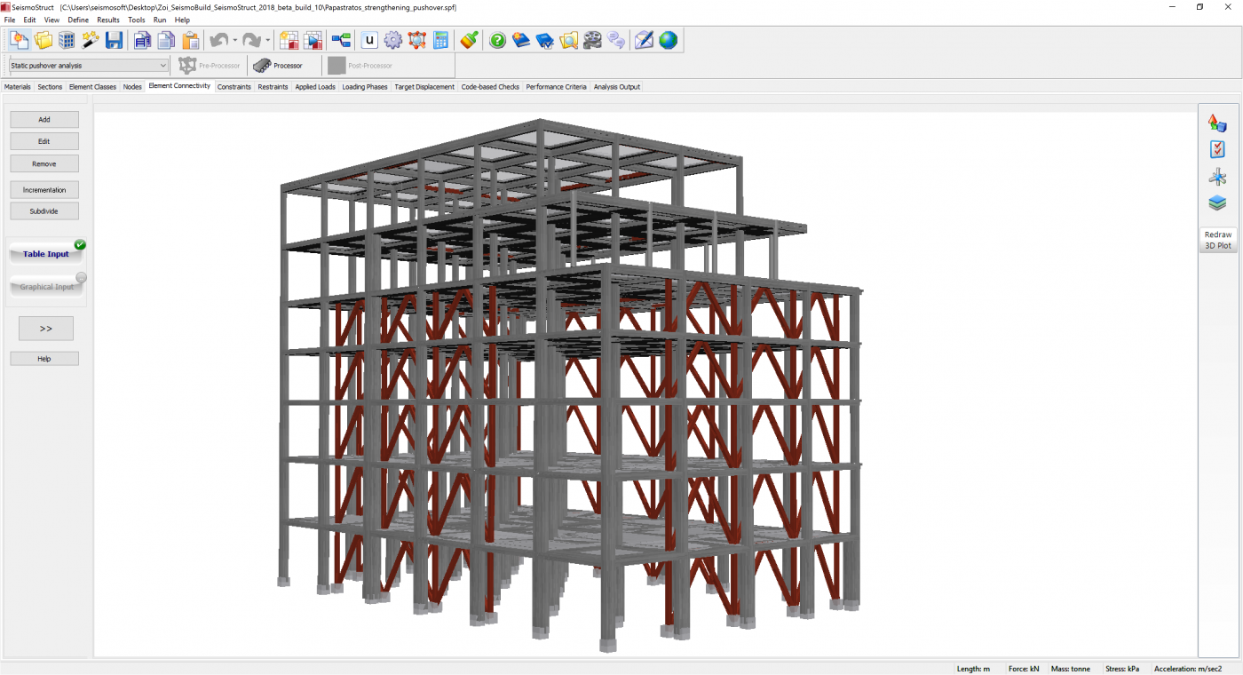Image resolution: width=1243 pixels, height=675 pixels.
Task: Click the Add button
Action: point(44,119)
